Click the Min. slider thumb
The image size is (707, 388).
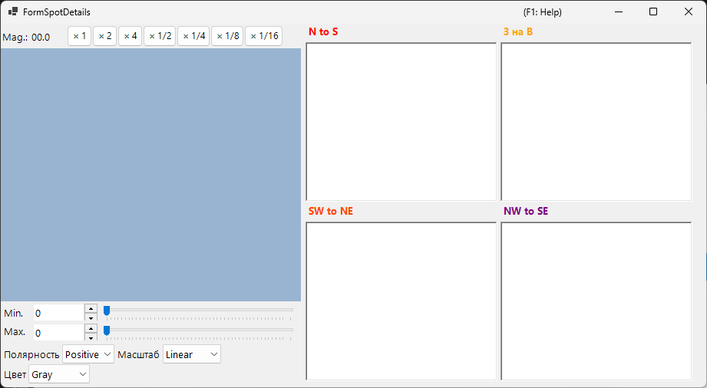coord(107,311)
